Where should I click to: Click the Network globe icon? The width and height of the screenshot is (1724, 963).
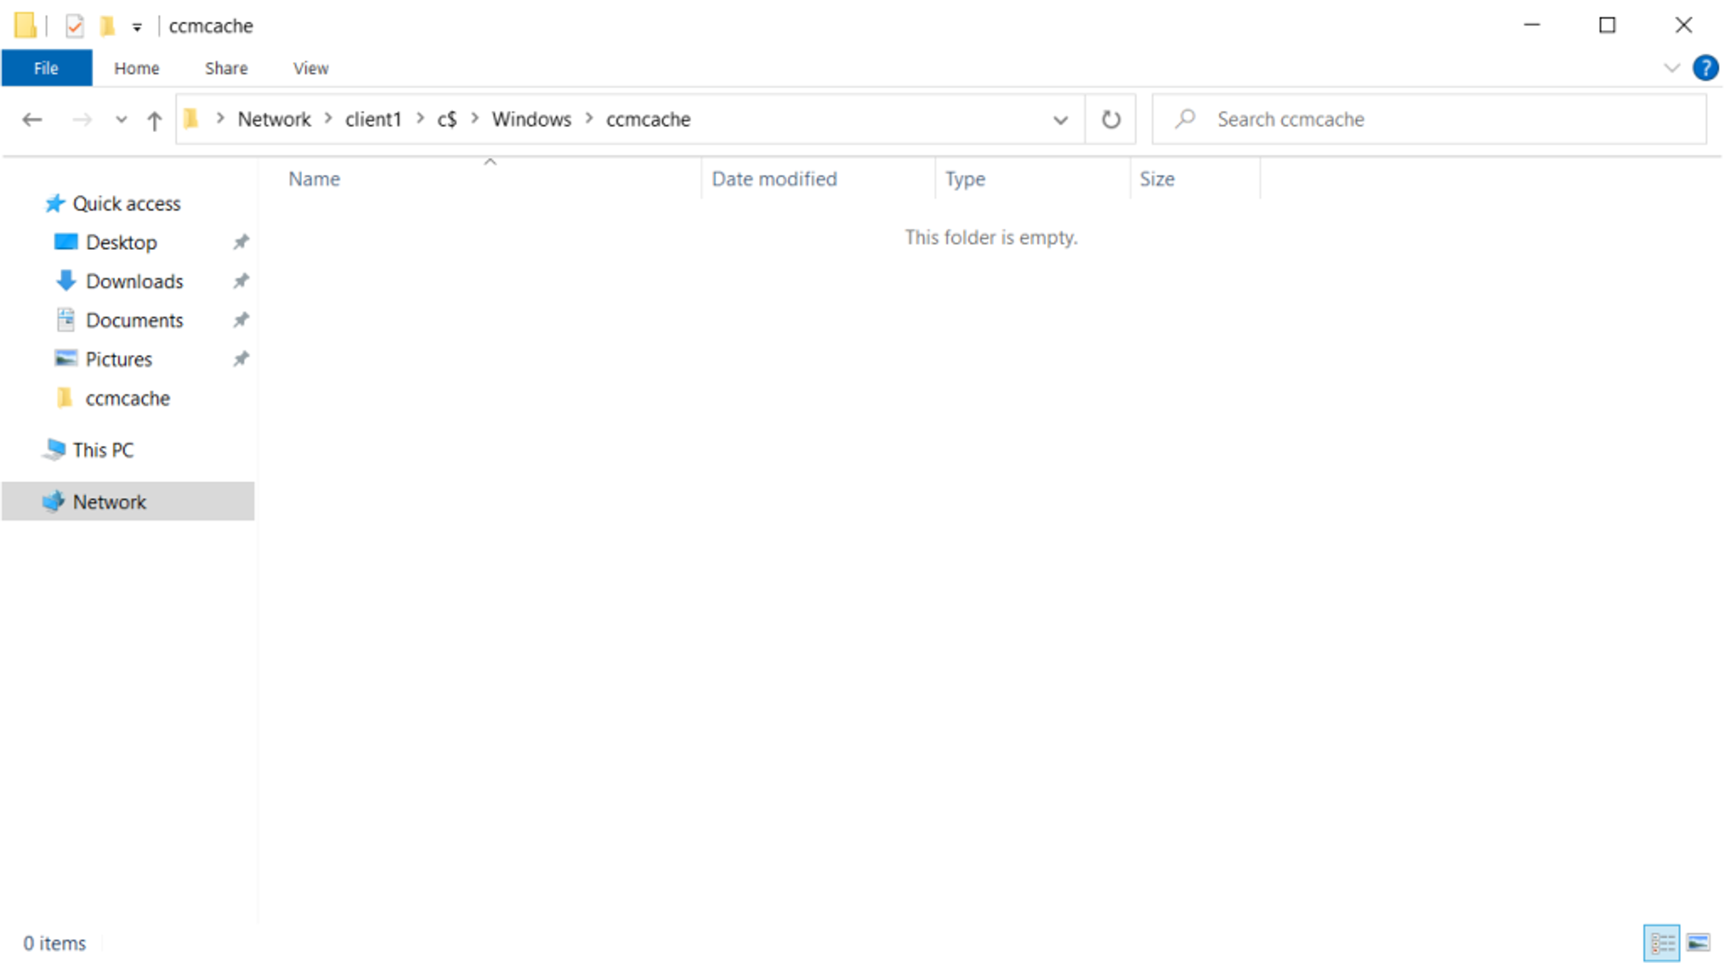[53, 501]
